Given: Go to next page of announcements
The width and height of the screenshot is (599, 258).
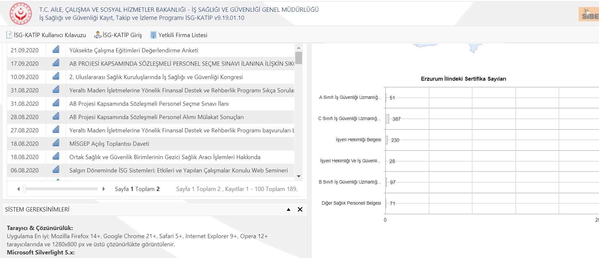Looking at the screenshot, I should (104, 189).
